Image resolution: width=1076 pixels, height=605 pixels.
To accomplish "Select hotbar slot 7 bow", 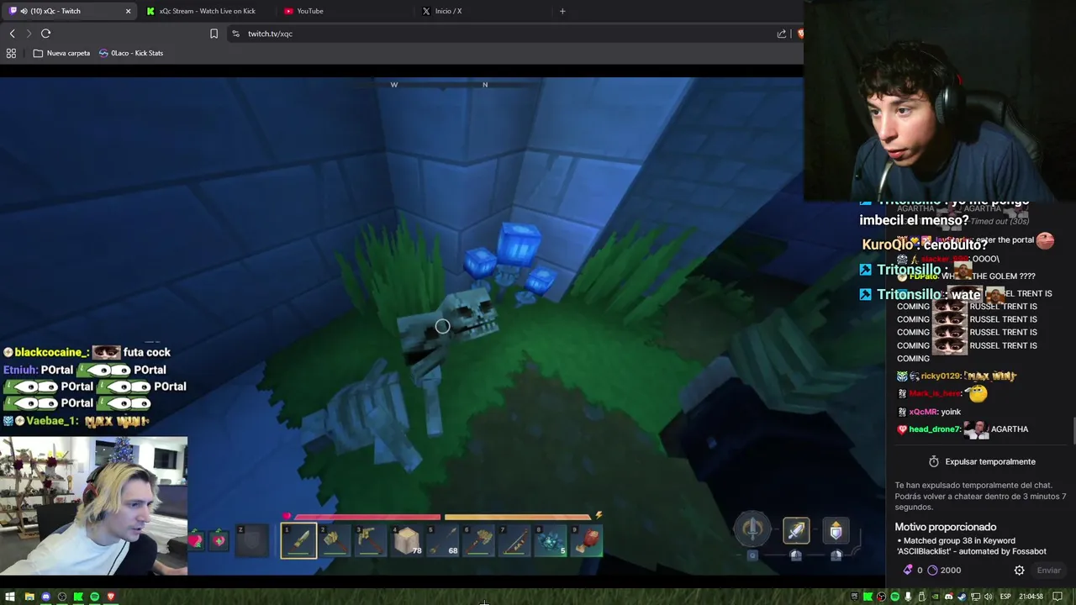I will (515, 540).
